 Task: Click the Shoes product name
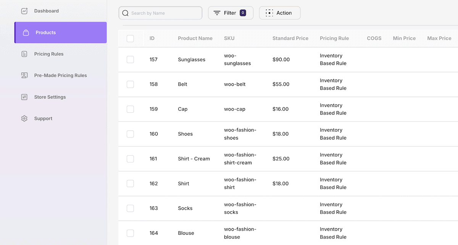point(185,134)
